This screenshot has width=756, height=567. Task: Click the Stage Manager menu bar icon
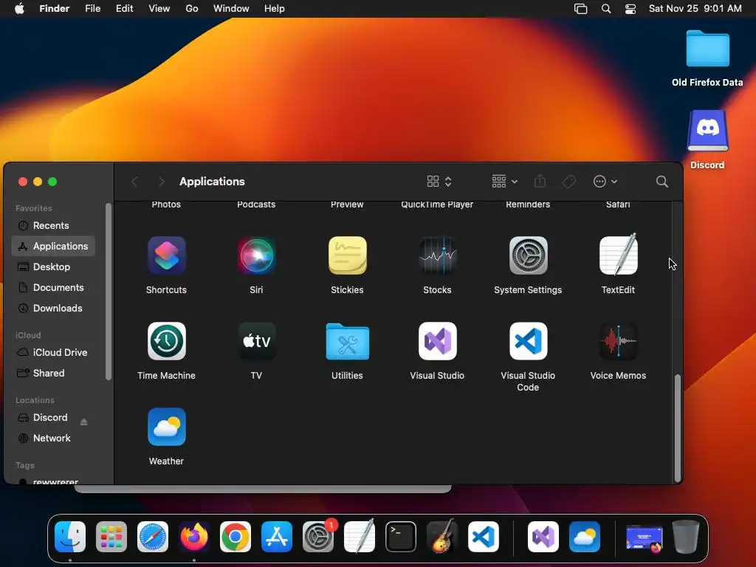(580, 9)
